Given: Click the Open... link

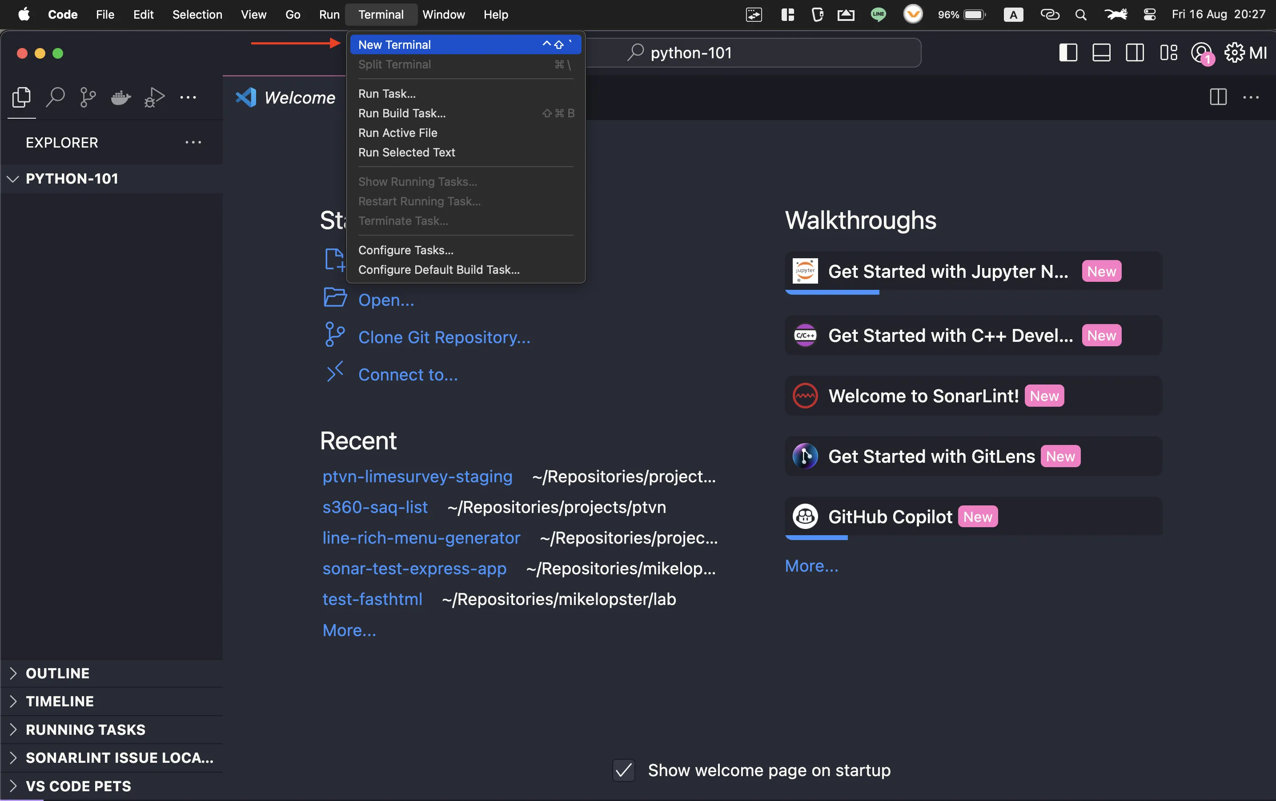Looking at the screenshot, I should point(386,300).
